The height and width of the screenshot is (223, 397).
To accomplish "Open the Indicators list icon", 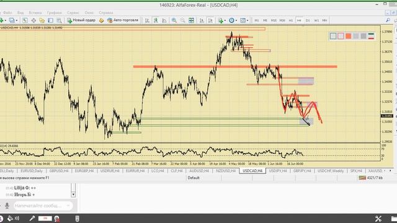I will pos(221,20).
